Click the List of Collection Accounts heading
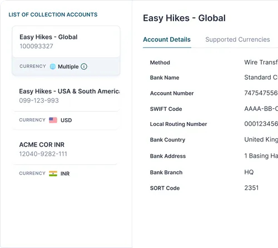Screen dimensions: 278x248 point(53,14)
